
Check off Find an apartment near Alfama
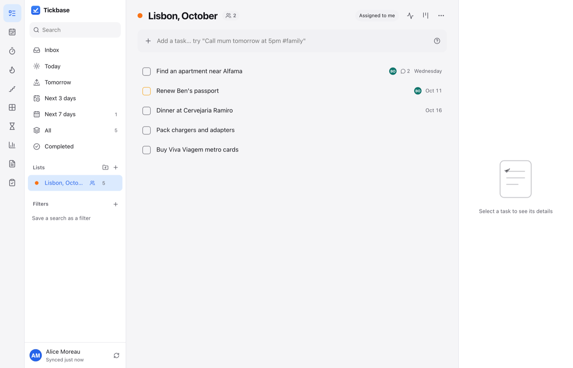pyautogui.click(x=146, y=71)
